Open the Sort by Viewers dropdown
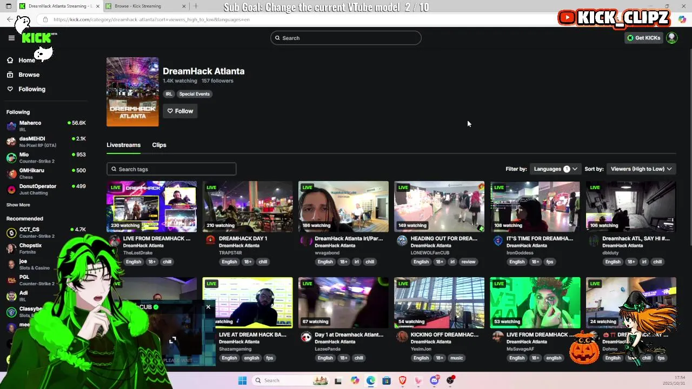The width and height of the screenshot is (692, 389). click(x=641, y=169)
